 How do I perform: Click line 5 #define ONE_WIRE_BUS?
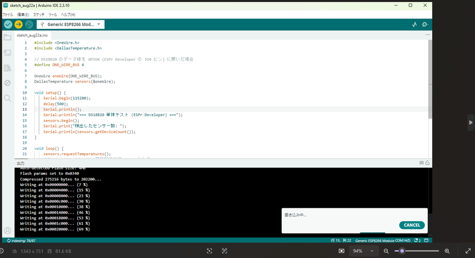pos(59,65)
